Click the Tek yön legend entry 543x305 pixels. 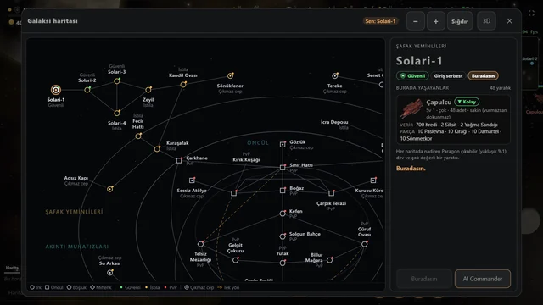click(228, 287)
